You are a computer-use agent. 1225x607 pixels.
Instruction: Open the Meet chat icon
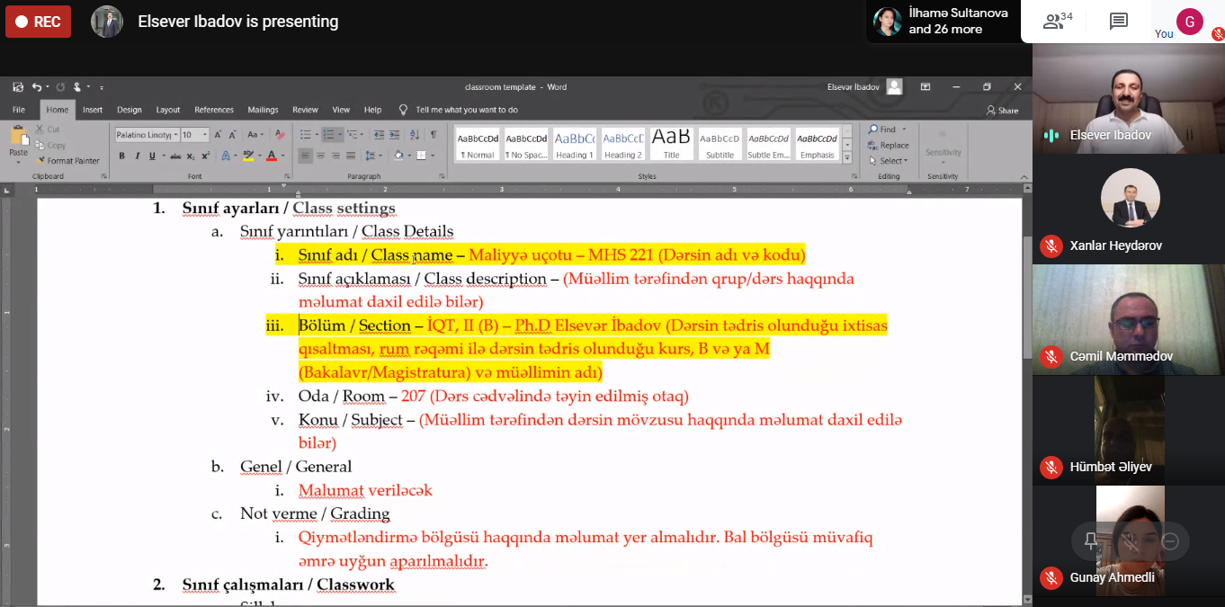[1119, 22]
